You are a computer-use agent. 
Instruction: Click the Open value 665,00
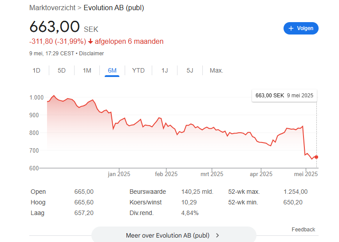(84, 192)
